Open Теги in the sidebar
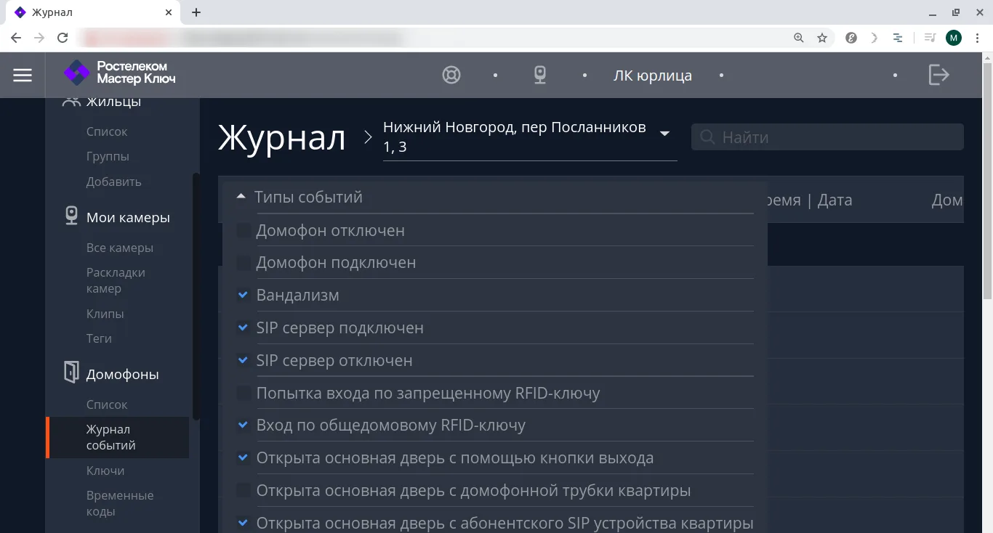Viewport: 993px width, 533px height. (99, 338)
